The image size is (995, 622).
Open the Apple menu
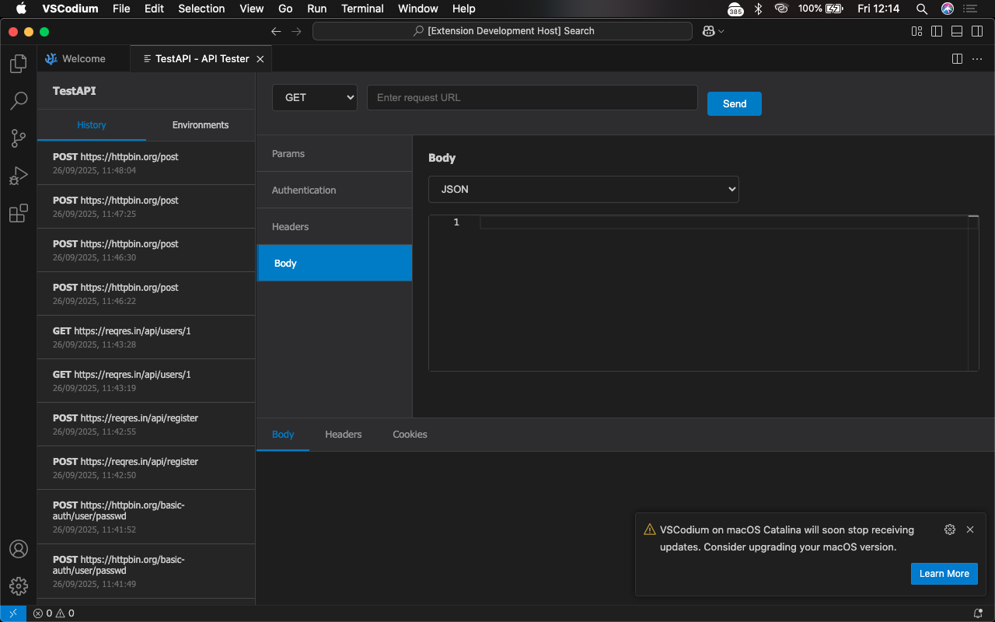21,9
